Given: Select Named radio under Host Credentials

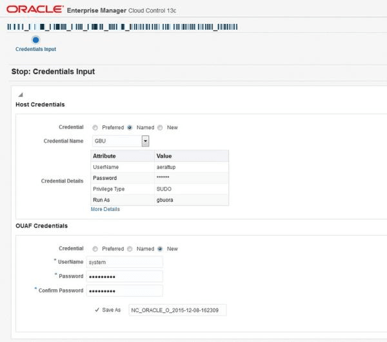Looking at the screenshot, I should 130,128.
